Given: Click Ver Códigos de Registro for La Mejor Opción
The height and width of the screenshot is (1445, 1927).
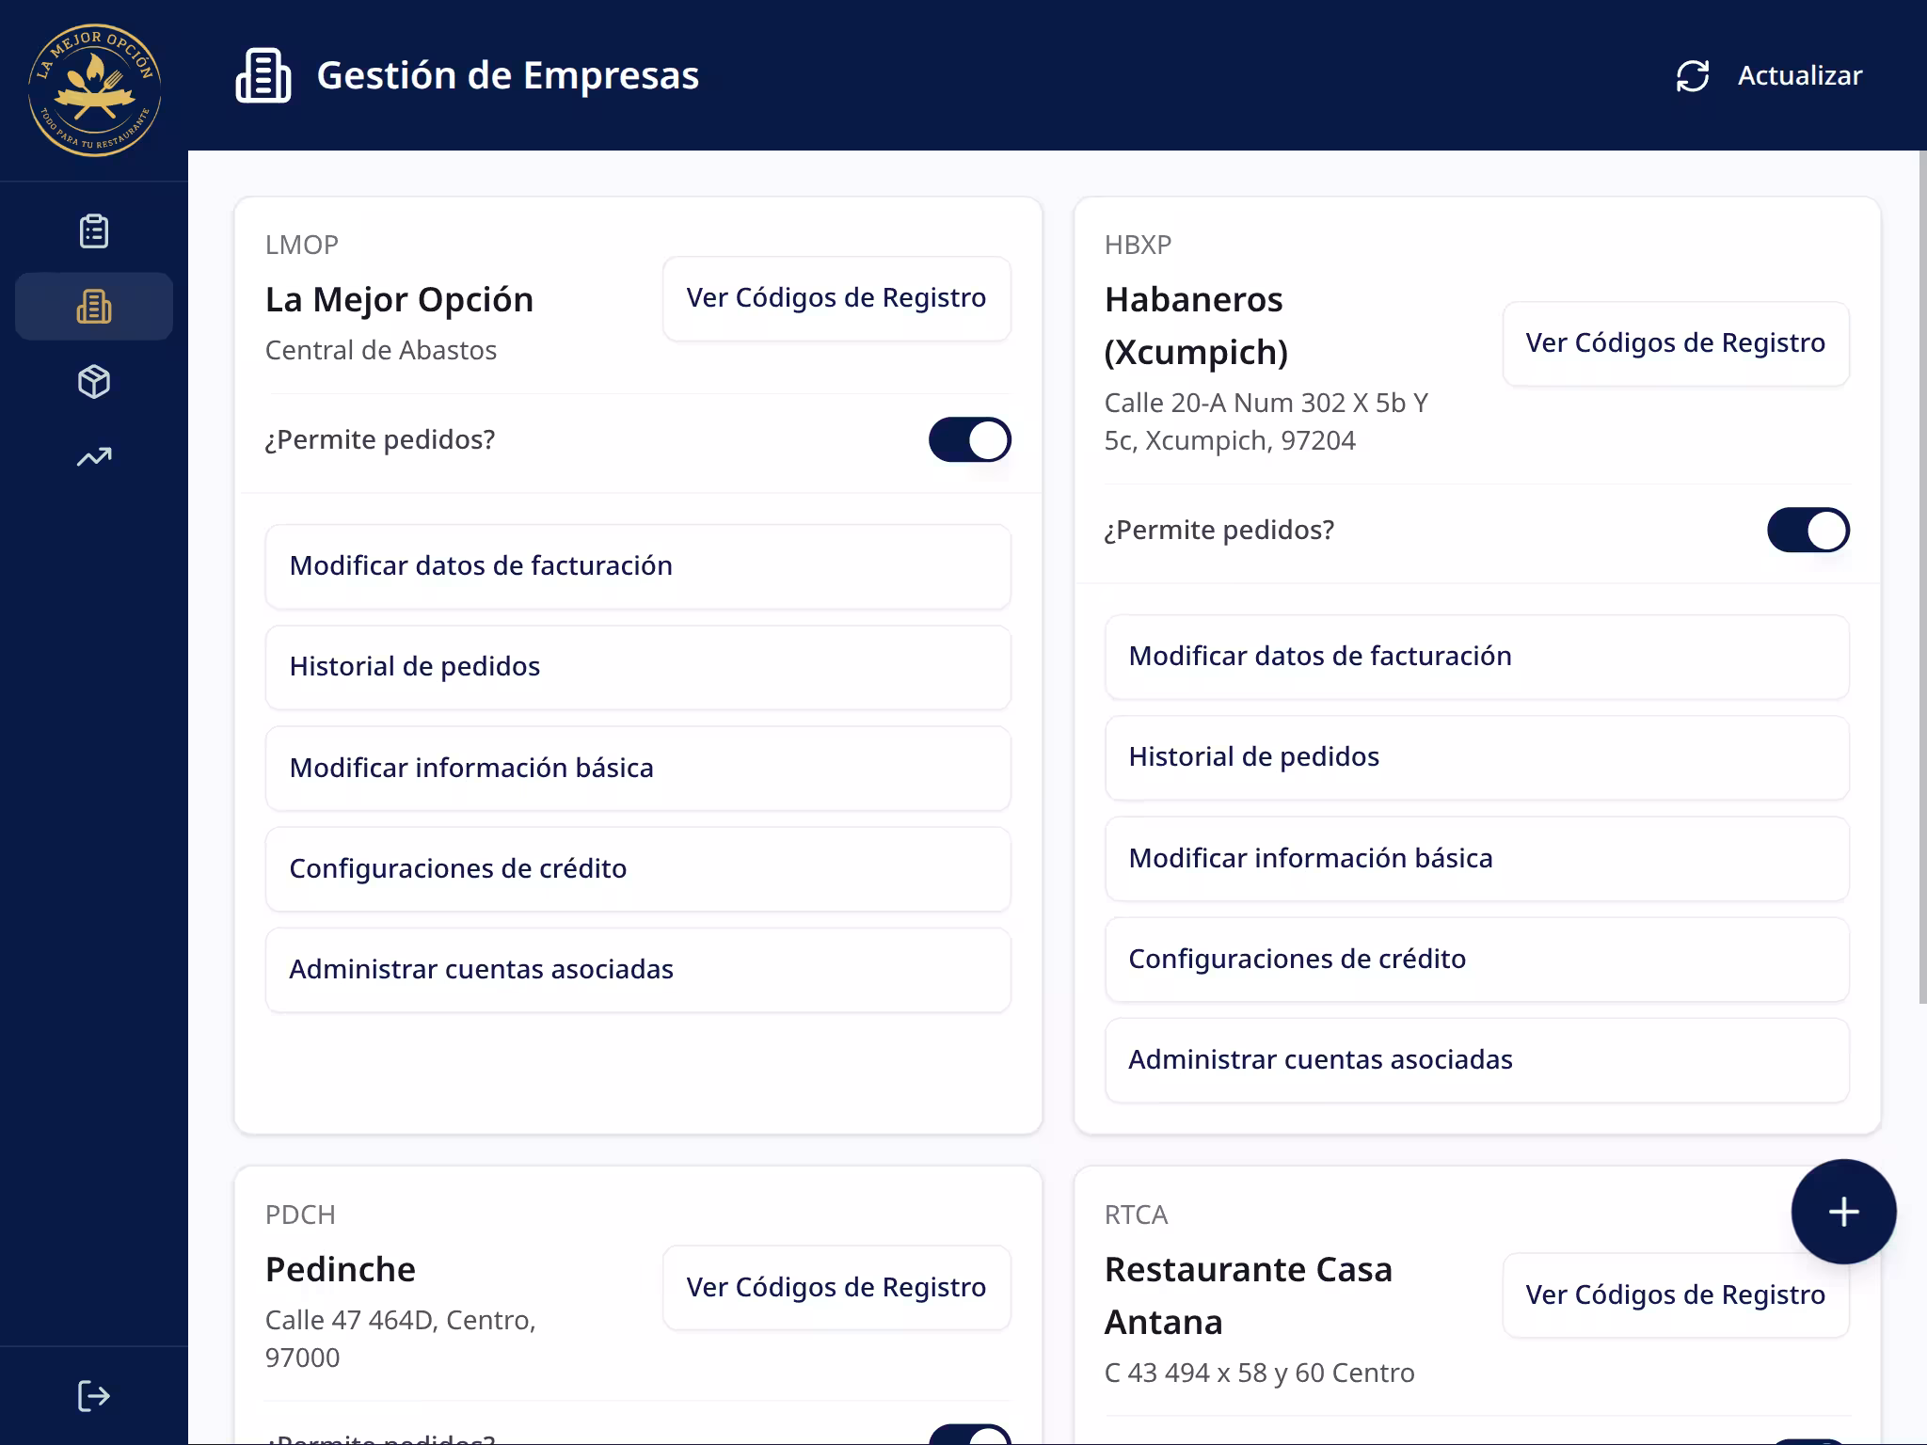Looking at the screenshot, I should (836, 298).
